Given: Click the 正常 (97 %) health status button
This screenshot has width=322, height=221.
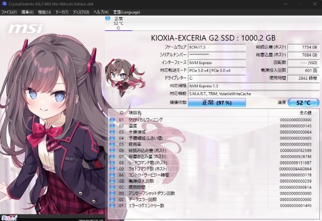Looking at the screenshot, I should pos(217,102).
